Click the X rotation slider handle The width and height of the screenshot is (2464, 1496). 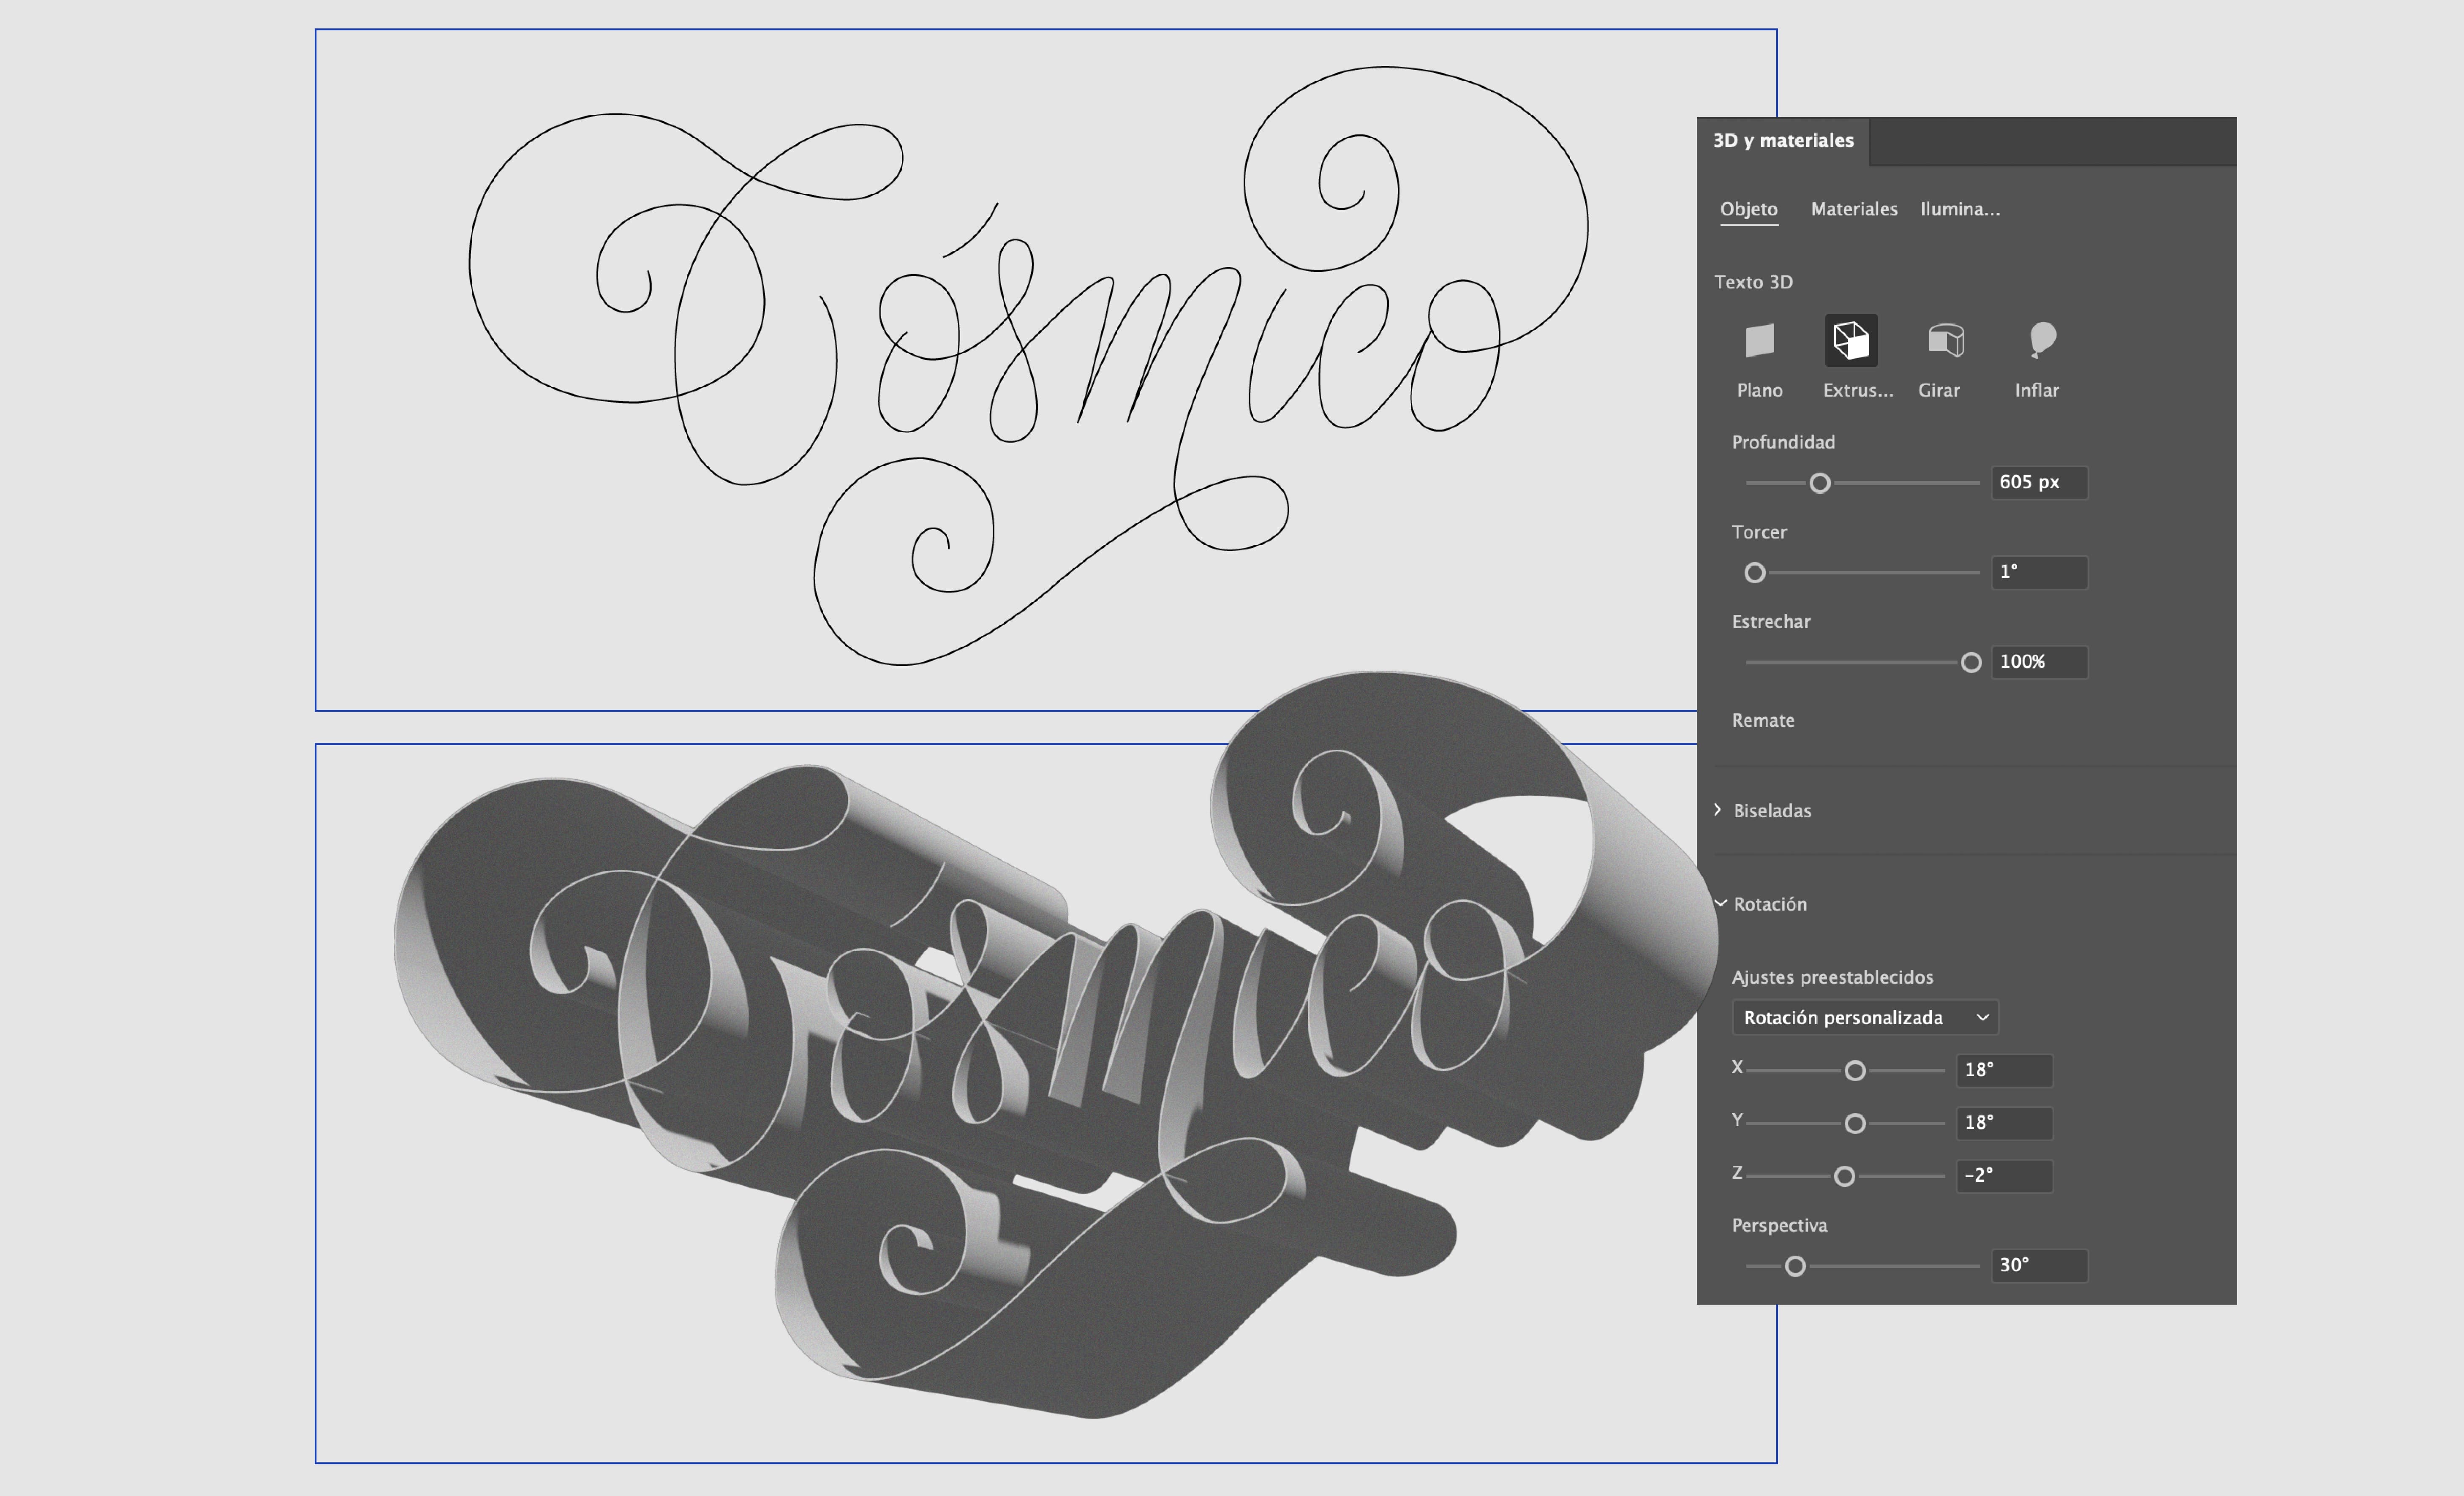1854,1071
